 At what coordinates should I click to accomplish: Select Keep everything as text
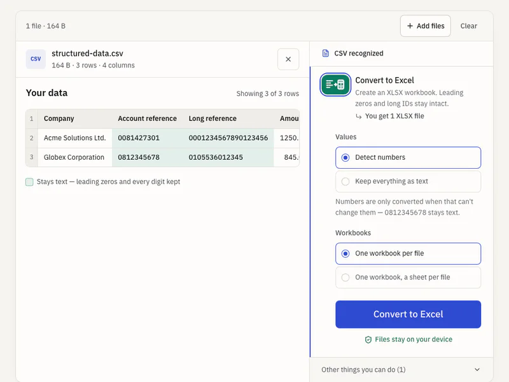[x=408, y=181]
